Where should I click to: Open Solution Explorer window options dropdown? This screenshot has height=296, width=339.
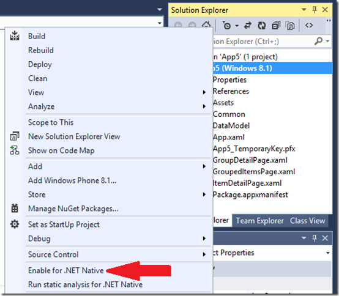click(x=304, y=10)
